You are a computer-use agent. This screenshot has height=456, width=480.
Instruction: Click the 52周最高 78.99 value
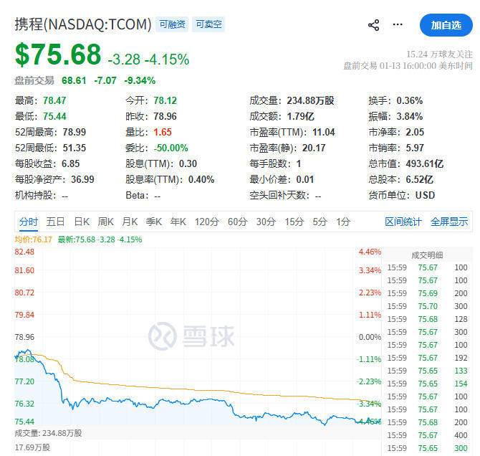[x=75, y=132]
